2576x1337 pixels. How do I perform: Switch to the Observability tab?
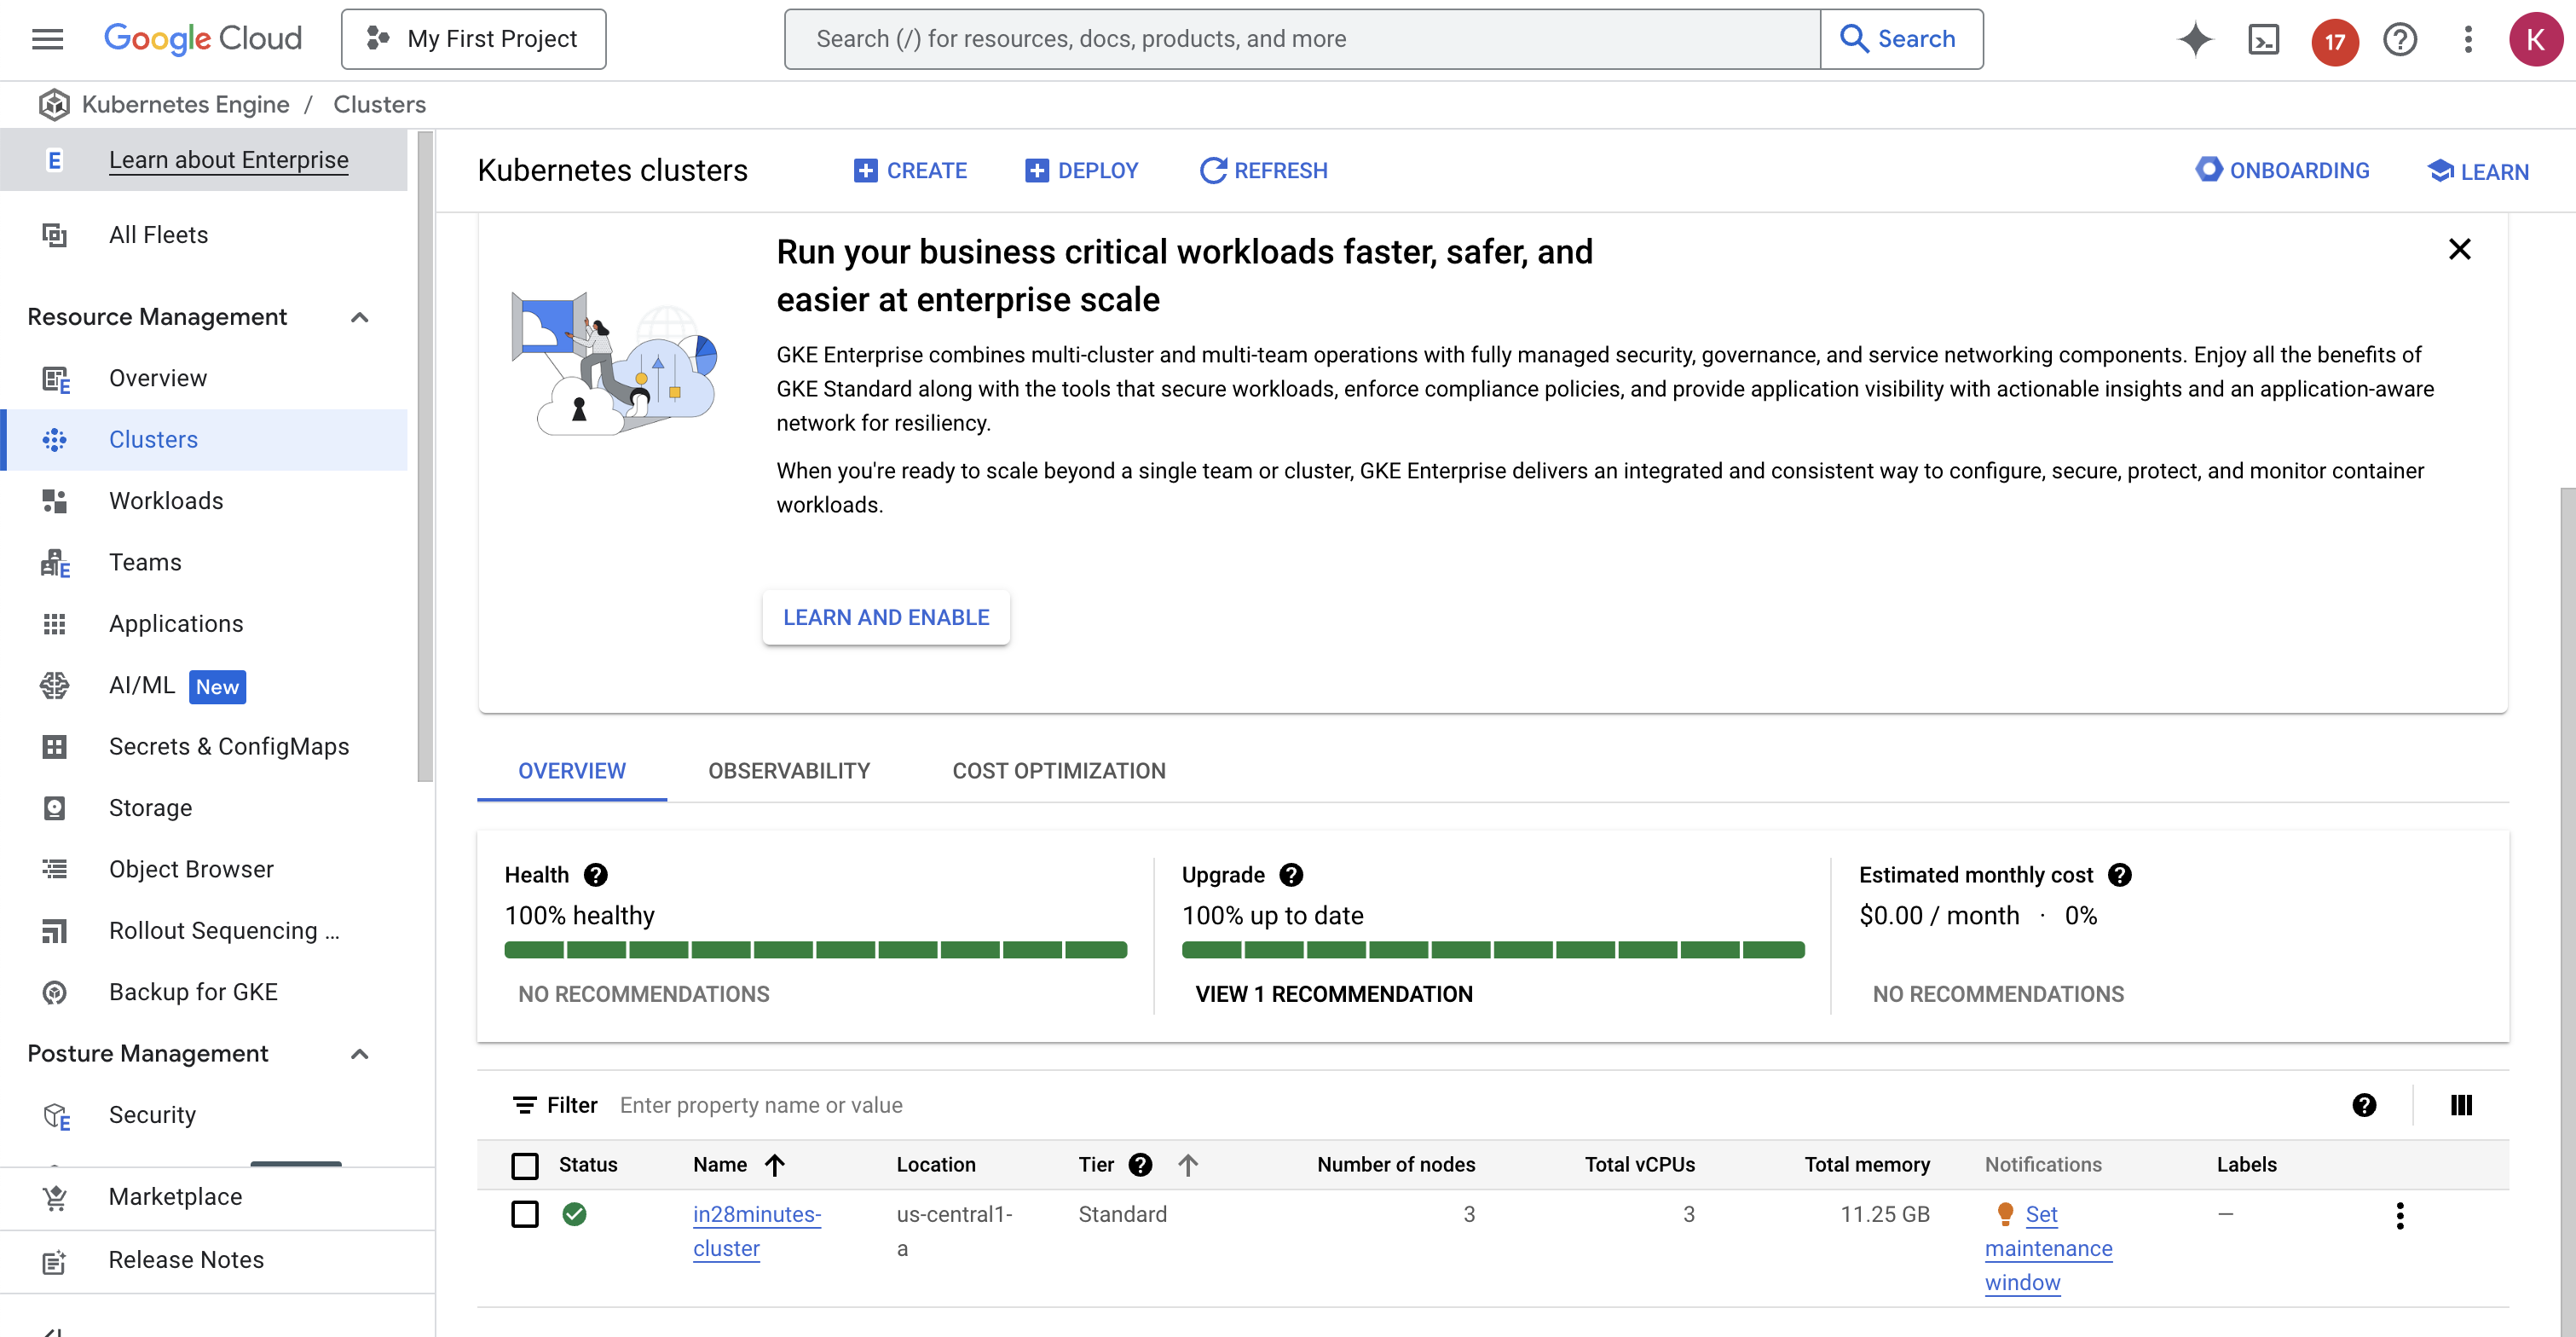pyautogui.click(x=789, y=771)
